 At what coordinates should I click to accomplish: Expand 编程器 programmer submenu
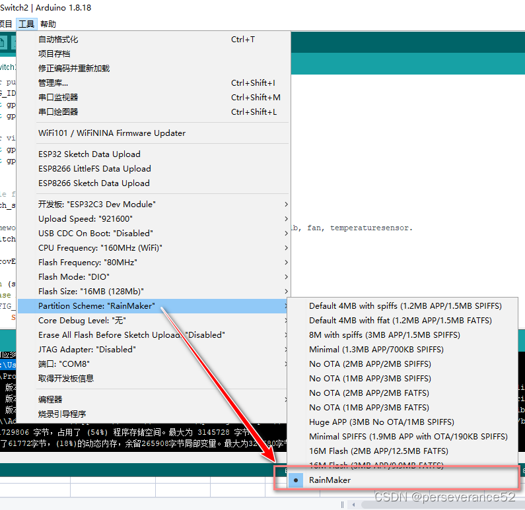[x=153, y=400]
